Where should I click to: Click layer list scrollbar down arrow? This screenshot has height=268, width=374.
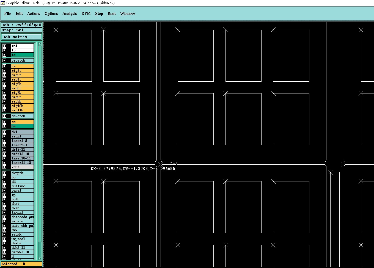pyautogui.click(x=40, y=258)
